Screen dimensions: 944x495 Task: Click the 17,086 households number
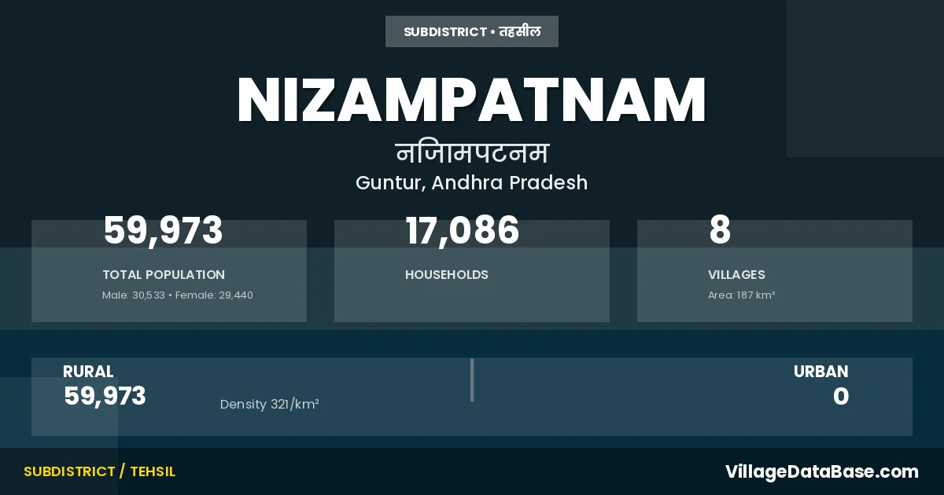tap(463, 231)
